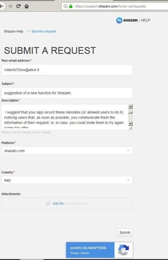Click the Submit a request breadcrumb link
This screenshot has height=260, width=168.
(44, 31)
